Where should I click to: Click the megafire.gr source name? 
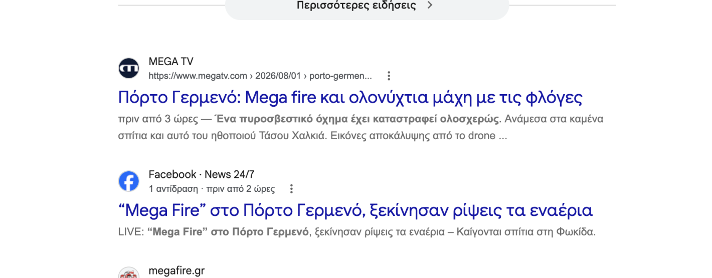176,271
